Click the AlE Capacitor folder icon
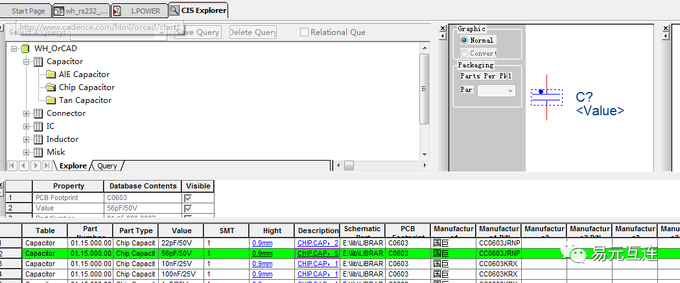Screen dimensions: 680x283 [x=51, y=74]
